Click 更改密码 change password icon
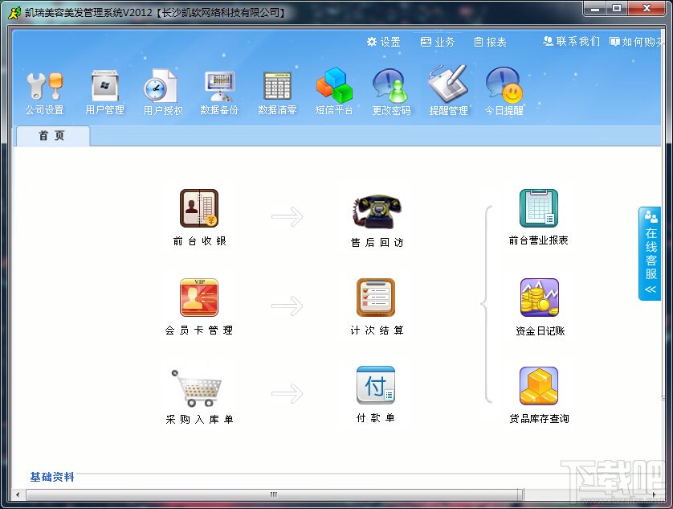 pos(391,92)
